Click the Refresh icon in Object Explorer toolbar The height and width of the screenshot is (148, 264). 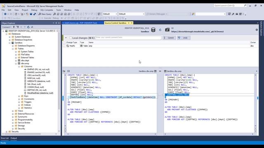[28, 27]
